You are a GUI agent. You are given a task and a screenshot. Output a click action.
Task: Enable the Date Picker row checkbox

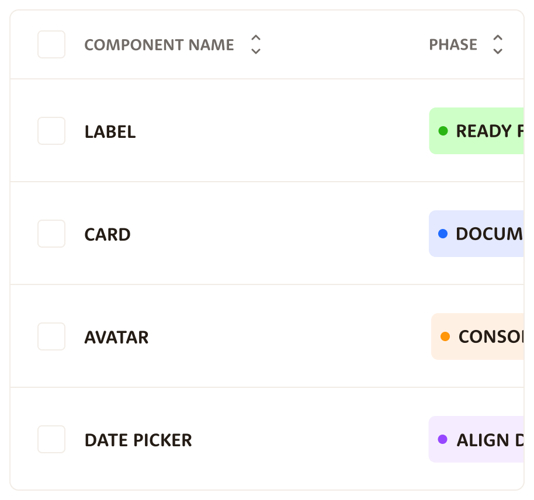click(51, 439)
